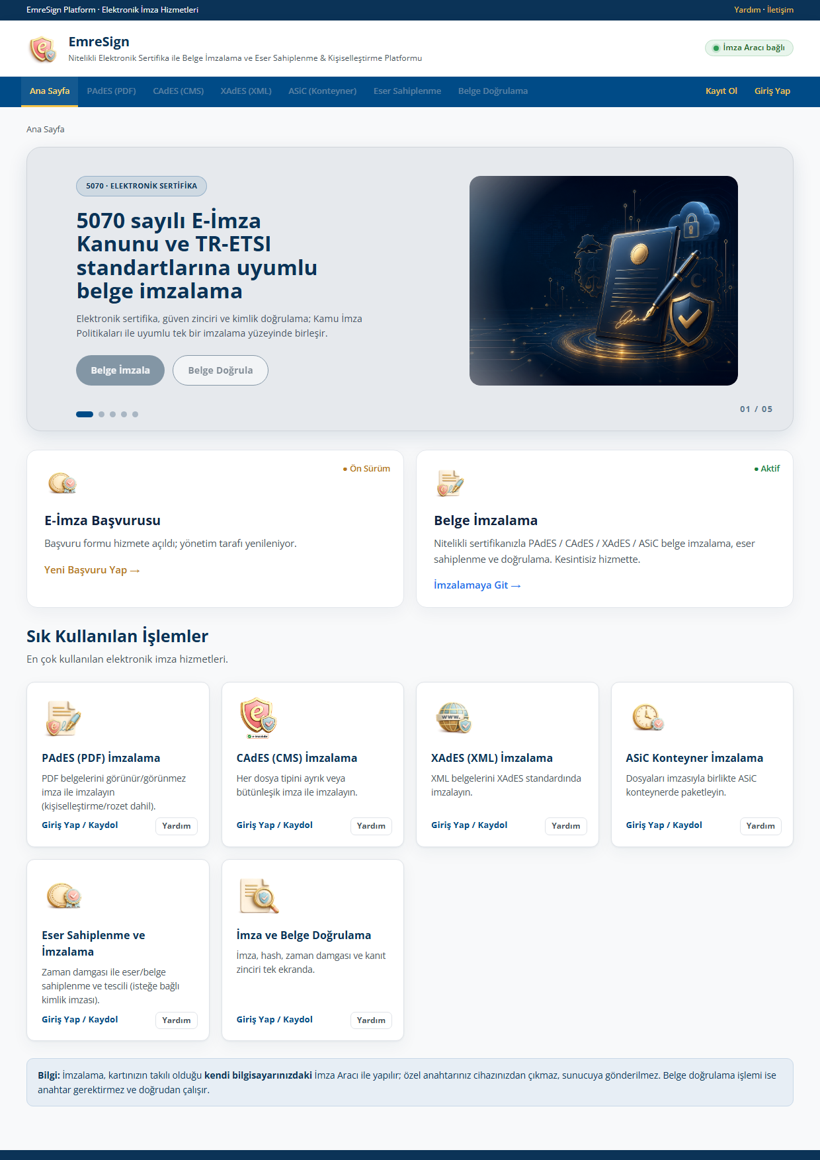
Task: Switch to the PAdES (PDF) tab
Action: tap(111, 91)
